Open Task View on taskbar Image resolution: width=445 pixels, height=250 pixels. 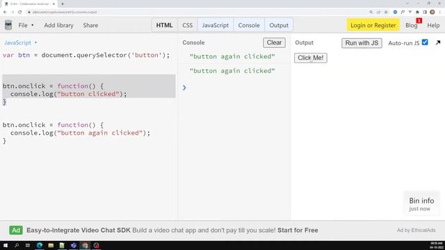[x=28, y=245]
